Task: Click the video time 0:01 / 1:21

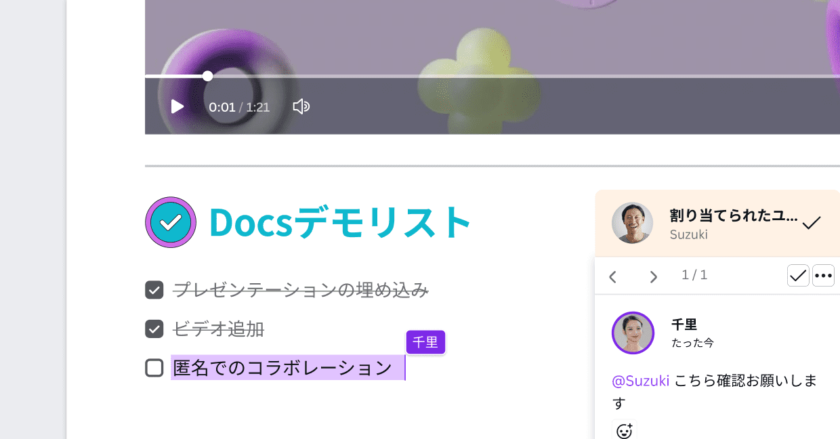Action: click(x=239, y=107)
